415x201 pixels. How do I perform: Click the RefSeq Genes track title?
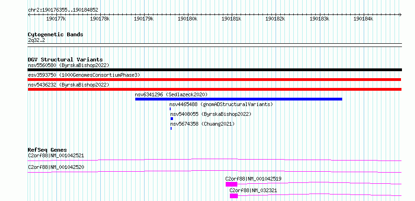tap(48, 150)
